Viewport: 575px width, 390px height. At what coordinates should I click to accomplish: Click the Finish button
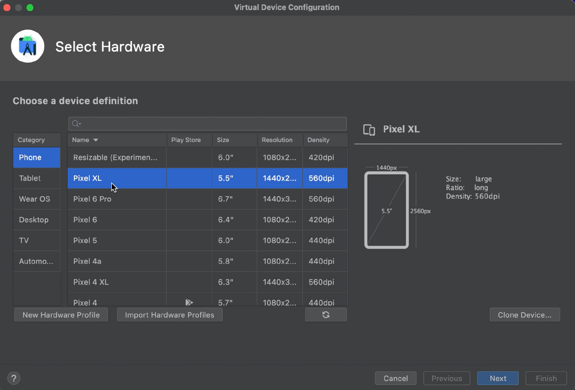click(546, 378)
